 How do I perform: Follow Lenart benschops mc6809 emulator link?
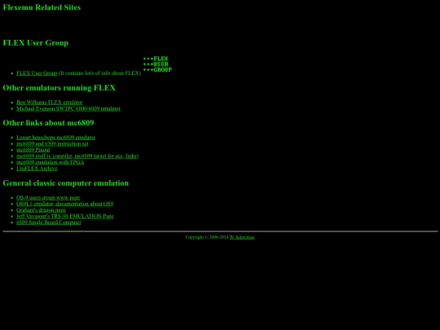[x=55, y=138]
